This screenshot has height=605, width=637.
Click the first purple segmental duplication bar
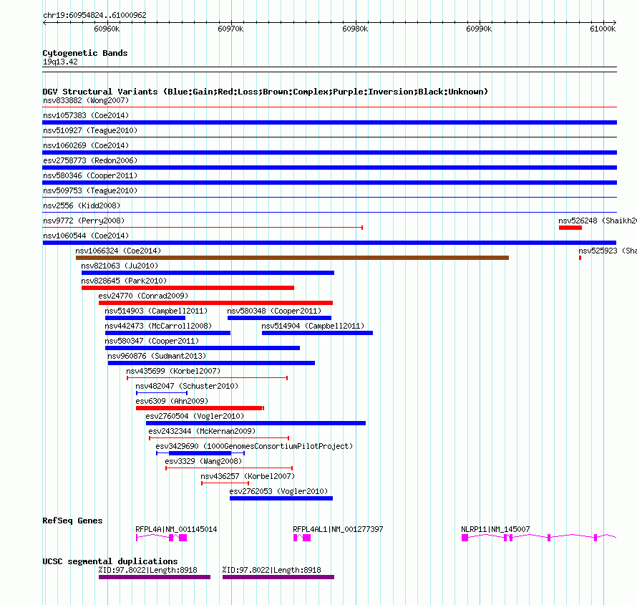point(155,577)
